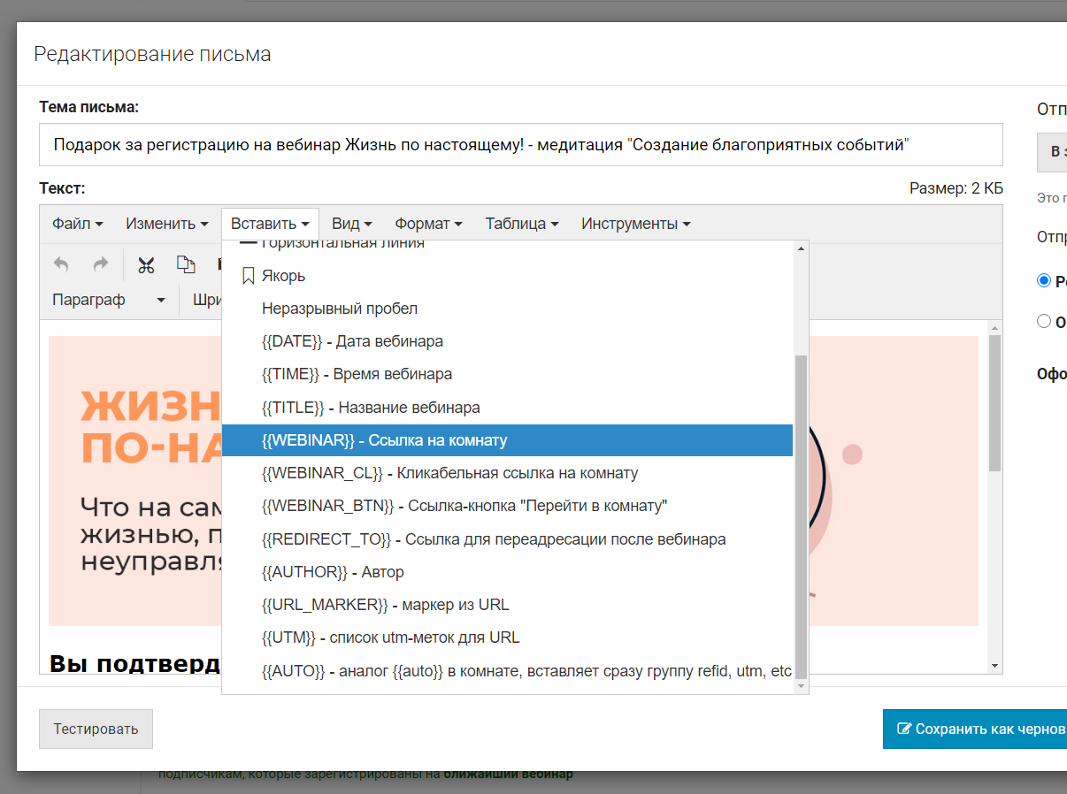Click the Redo arrow icon
Viewport: 1067px width, 794px height.
pyautogui.click(x=101, y=264)
